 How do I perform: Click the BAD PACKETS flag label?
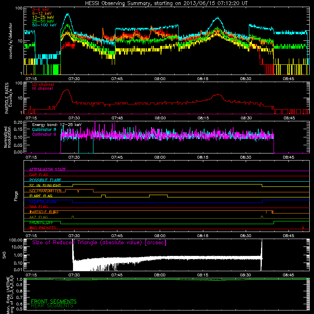43,228
